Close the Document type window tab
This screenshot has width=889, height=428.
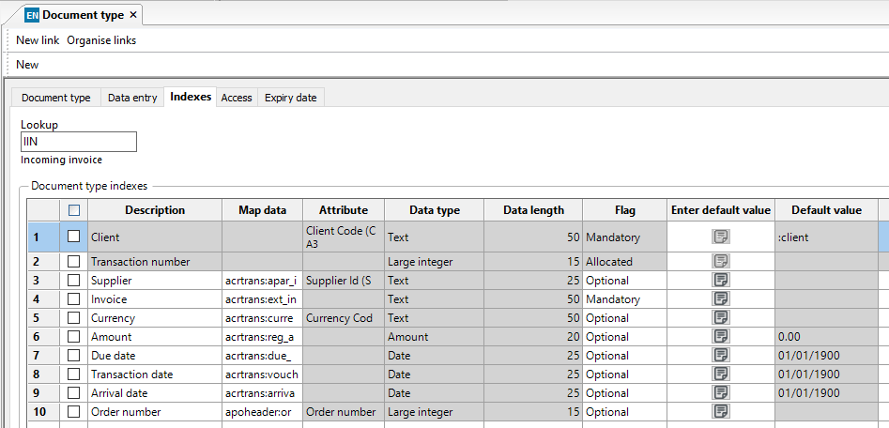[133, 15]
